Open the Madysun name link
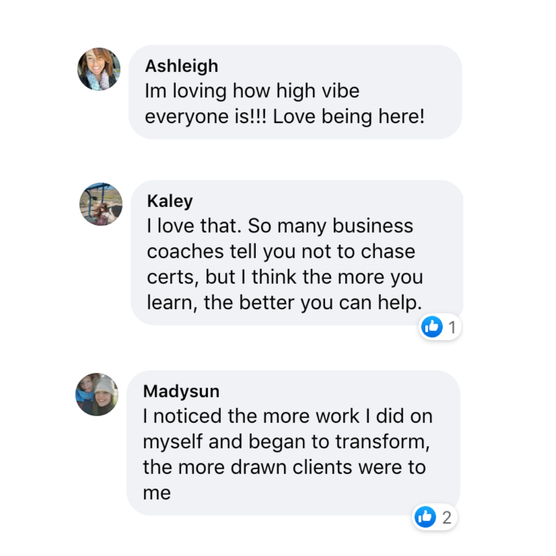The width and height of the screenshot is (556, 556). (181, 391)
